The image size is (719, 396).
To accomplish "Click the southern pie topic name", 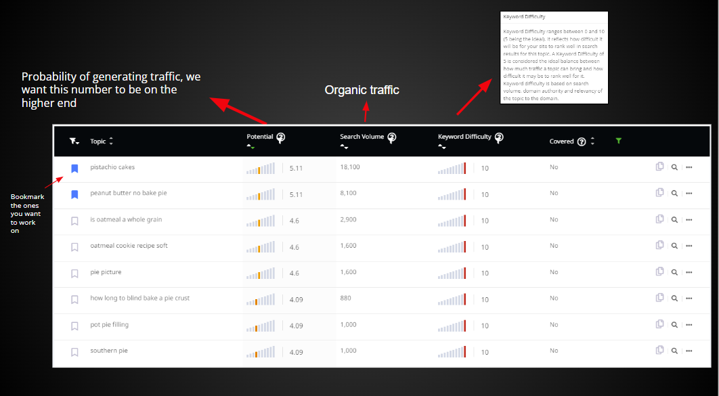I will tap(109, 350).
